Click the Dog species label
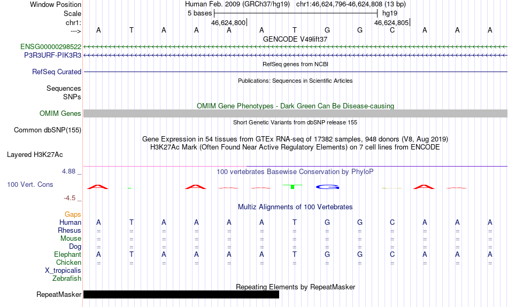Image resolution: width=508 pixels, height=307 pixels. click(x=75, y=247)
